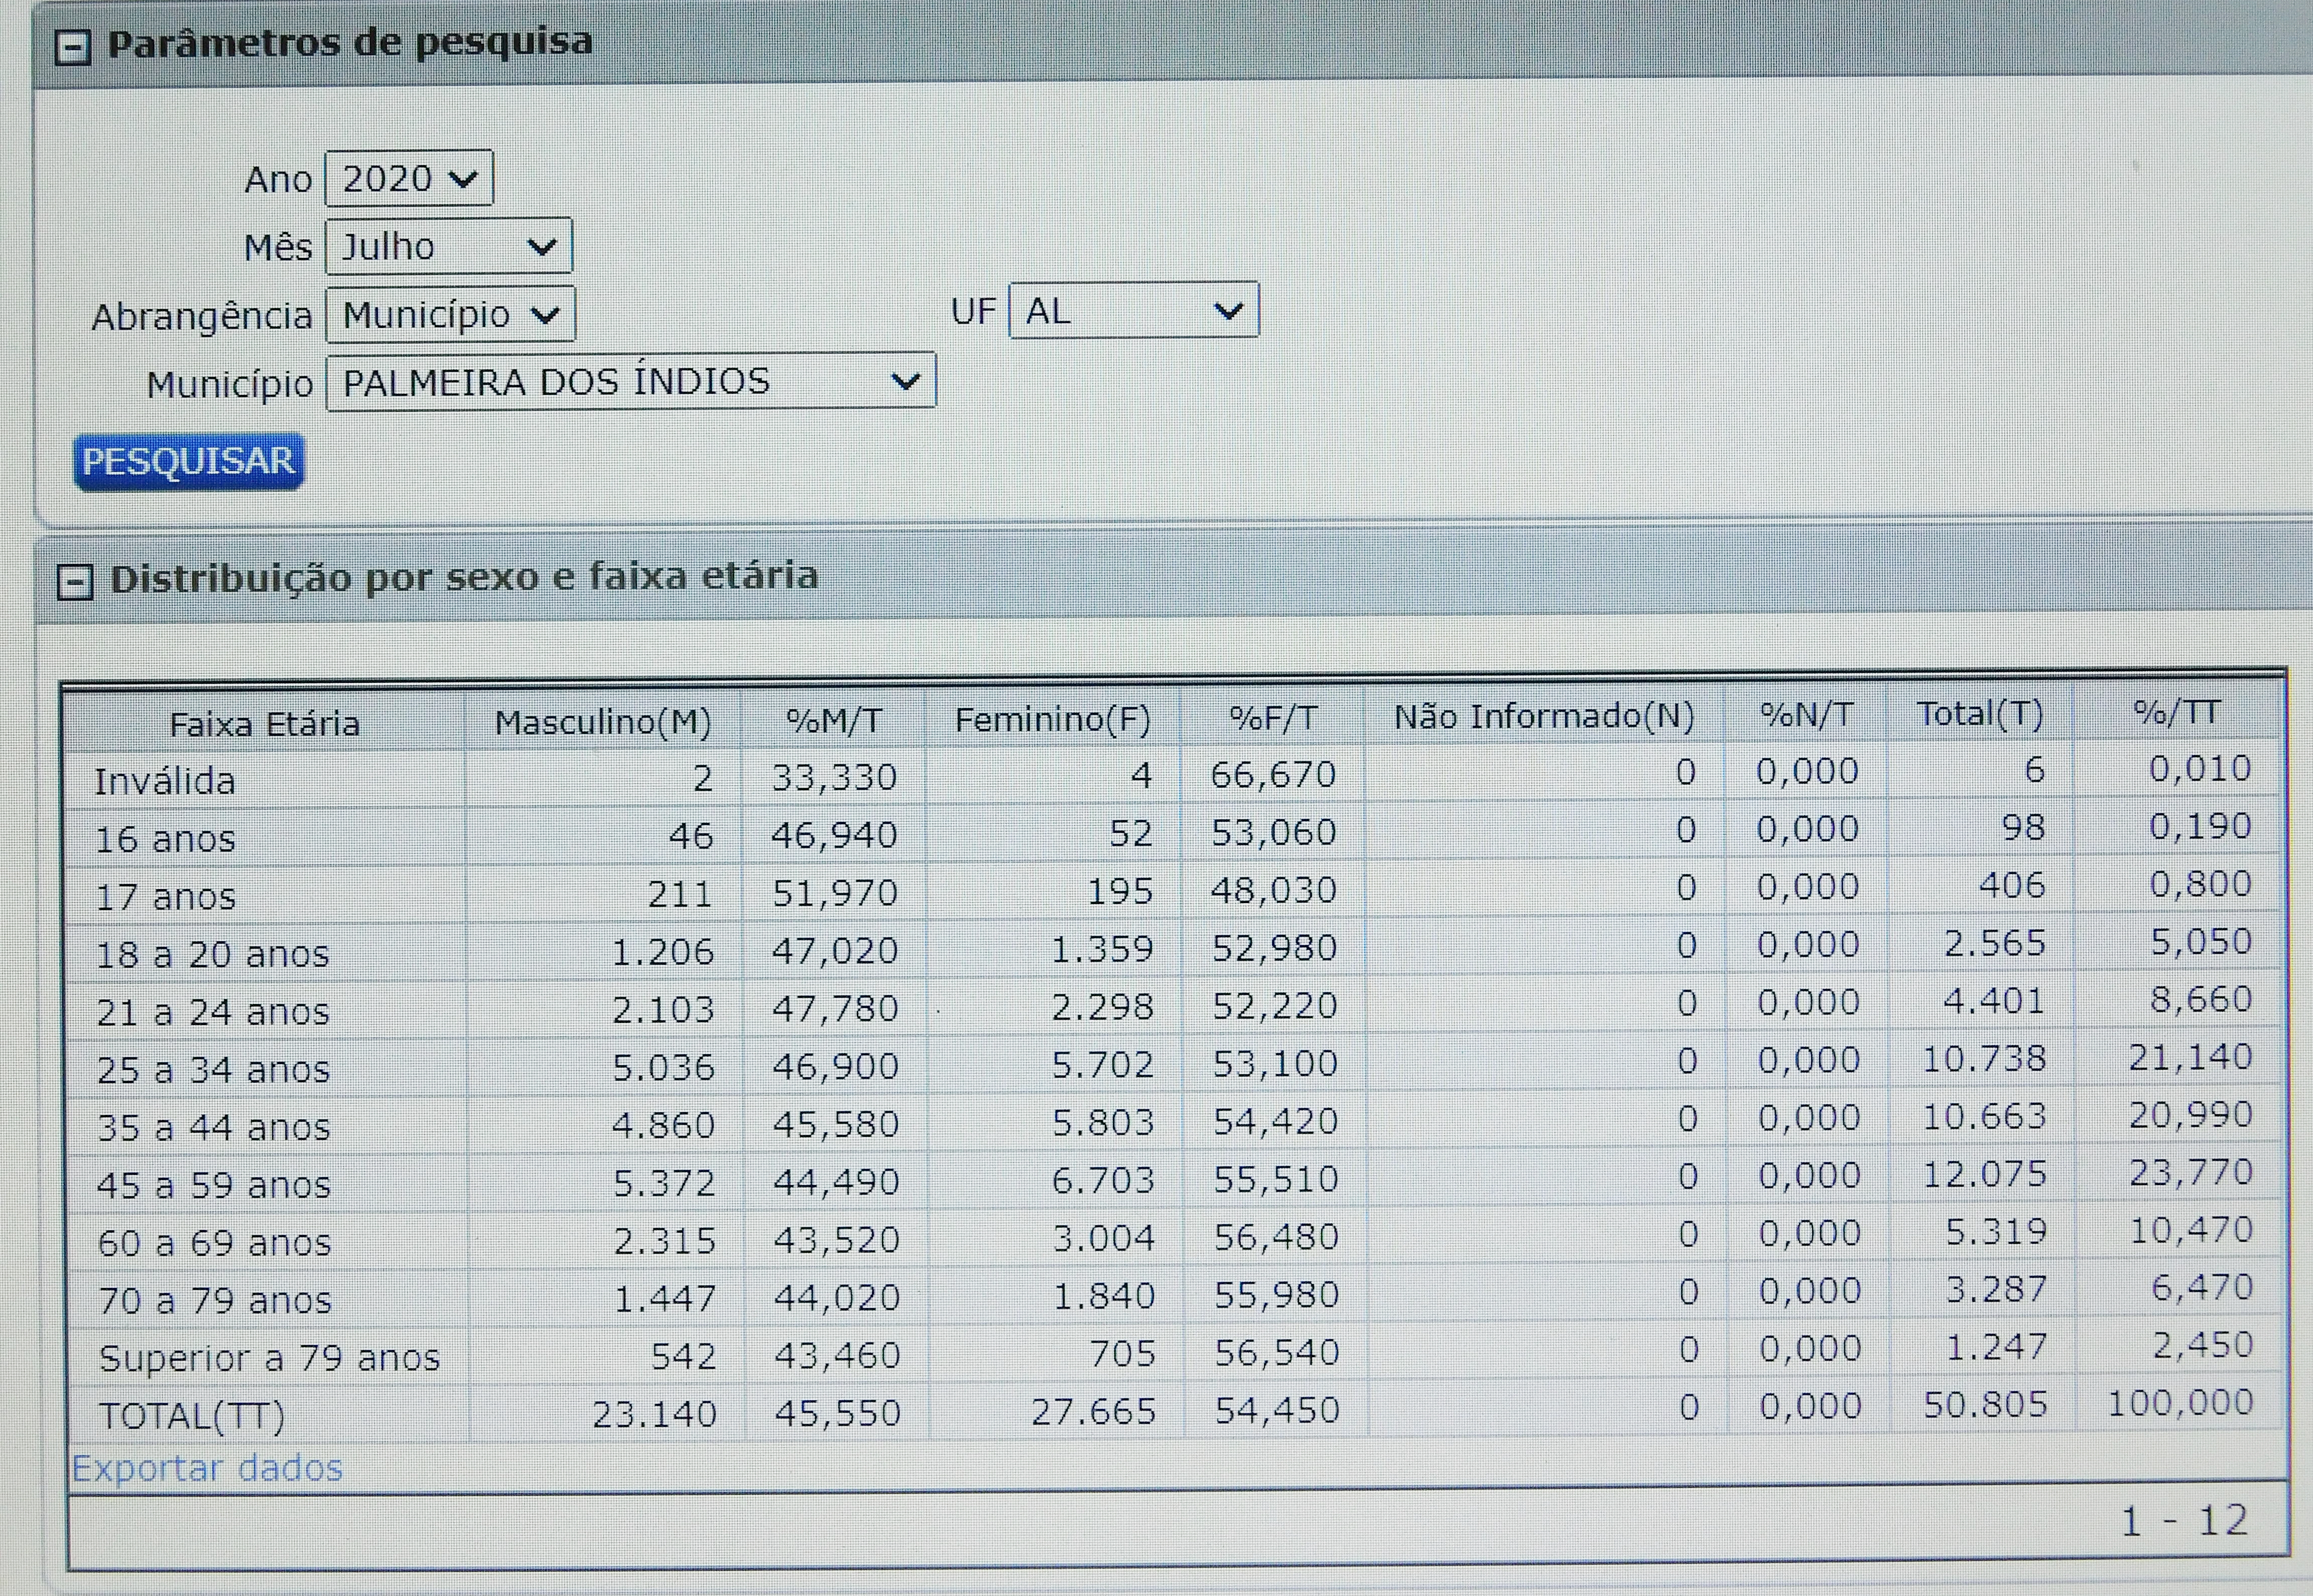Collapse Distribuição por sexo e faixa etária section

75,582
